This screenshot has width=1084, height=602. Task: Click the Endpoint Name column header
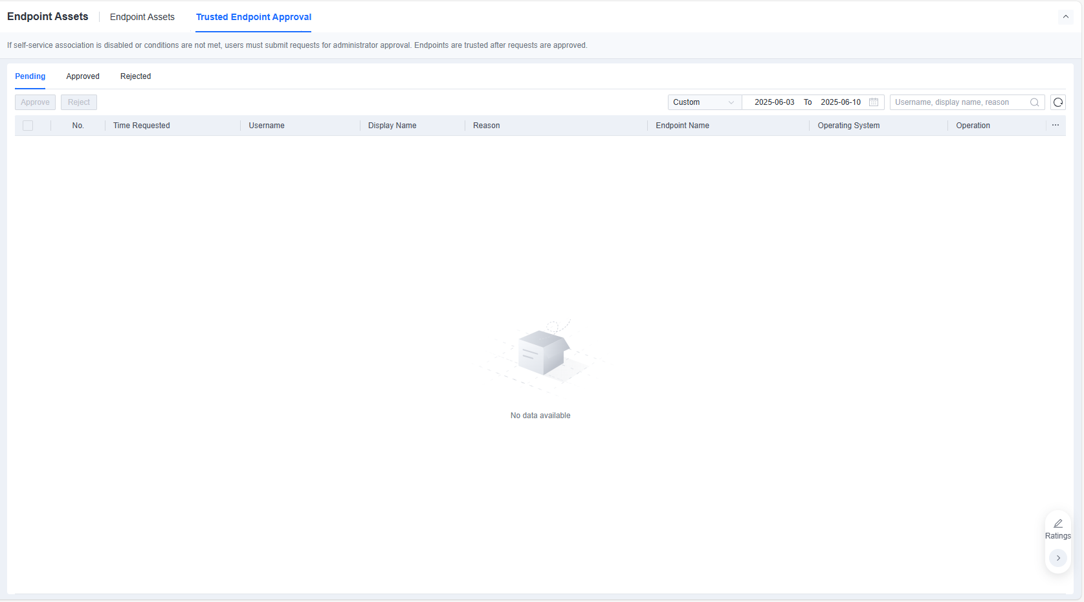683,126
